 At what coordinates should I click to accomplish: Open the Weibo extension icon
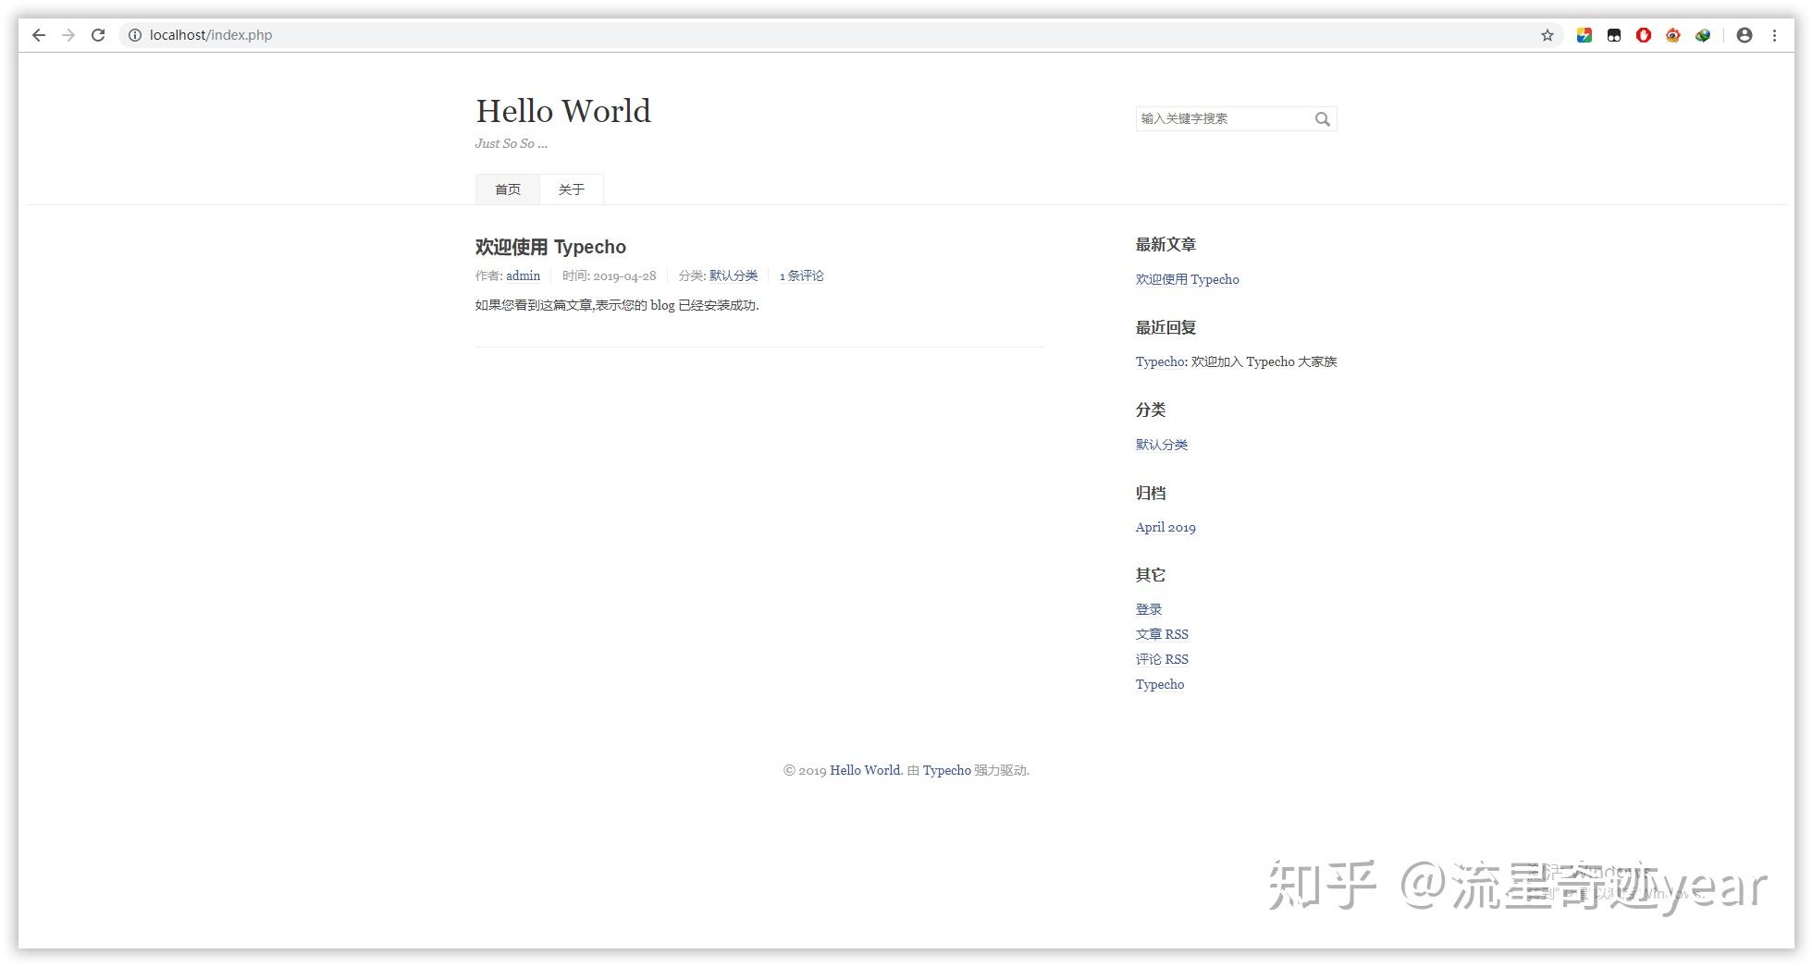click(x=1673, y=35)
